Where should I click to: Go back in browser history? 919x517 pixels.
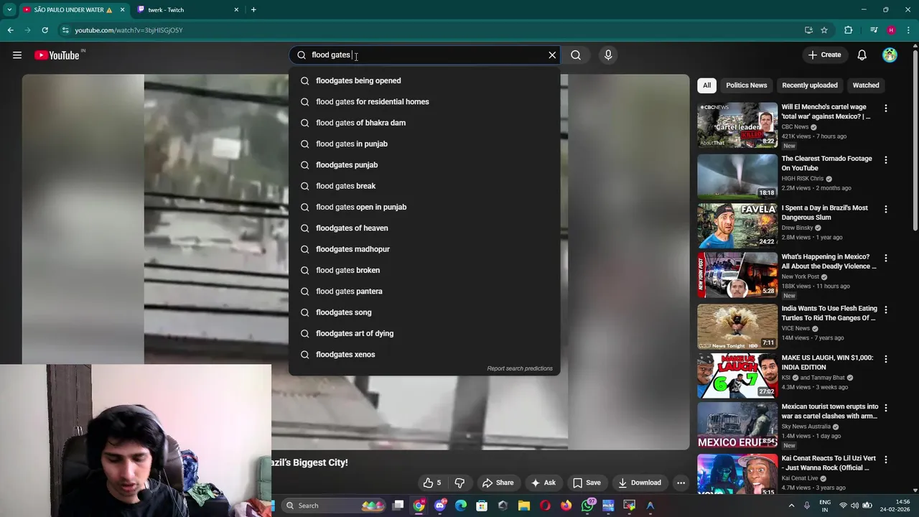(11, 30)
